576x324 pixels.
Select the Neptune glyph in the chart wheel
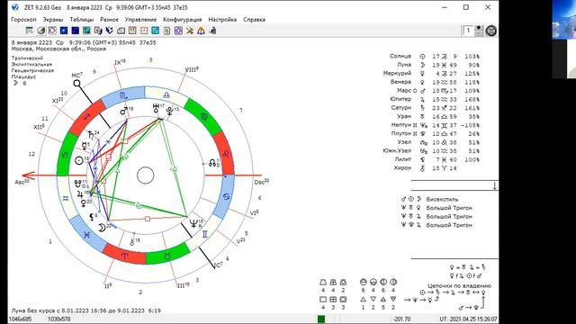point(193,223)
